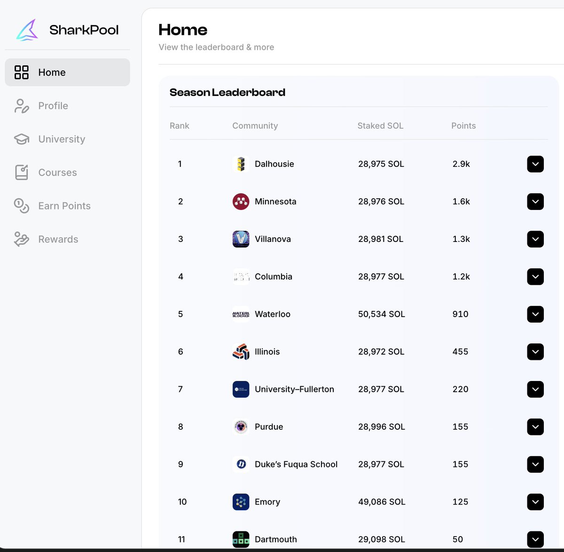Expand the Villanova row chevron
Viewport: 564px width, 552px height.
point(535,239)
